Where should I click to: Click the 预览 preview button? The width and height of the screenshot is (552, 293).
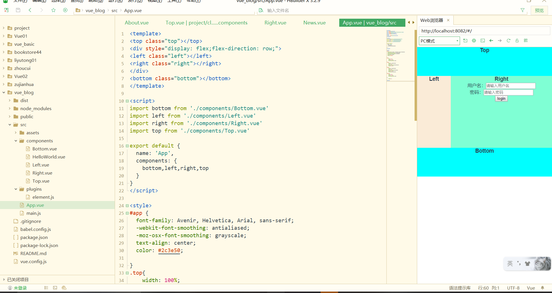pyautogui.click(x=539, y=10)
